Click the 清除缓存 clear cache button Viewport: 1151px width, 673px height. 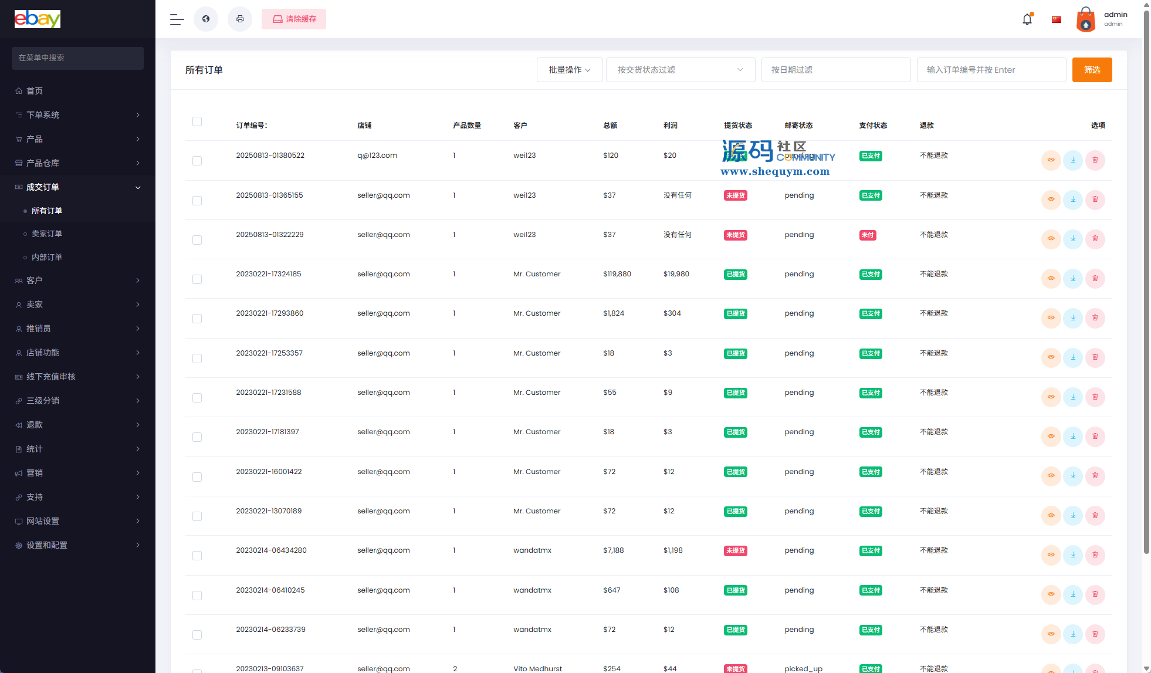tap(294, 19)
